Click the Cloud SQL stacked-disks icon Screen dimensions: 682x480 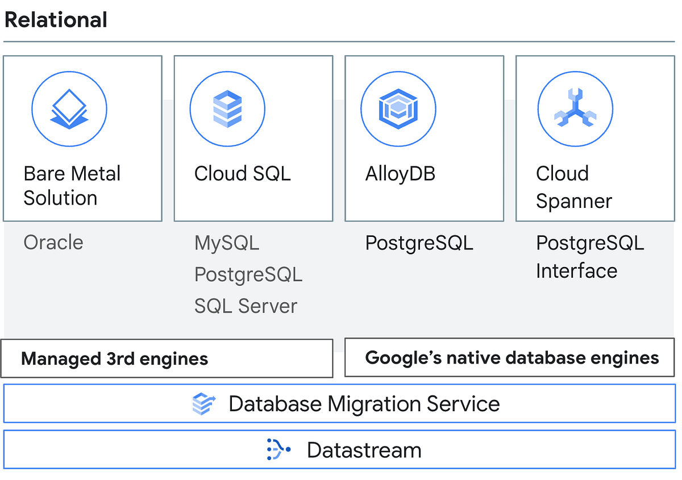click(227, 109)
